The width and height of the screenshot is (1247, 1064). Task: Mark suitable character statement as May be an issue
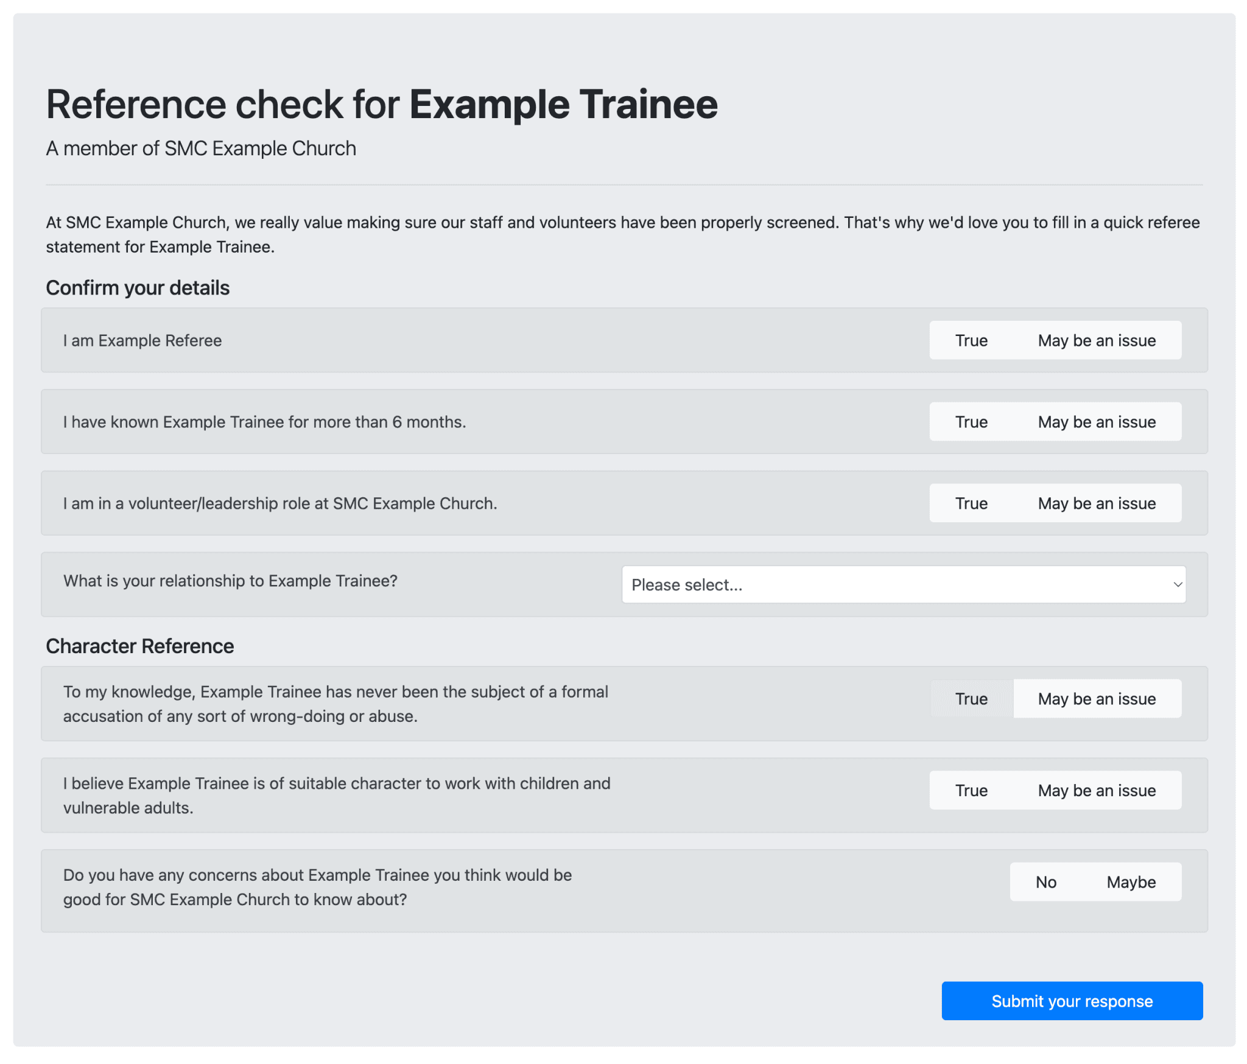pyautogui.click(x=1097, y=789)
